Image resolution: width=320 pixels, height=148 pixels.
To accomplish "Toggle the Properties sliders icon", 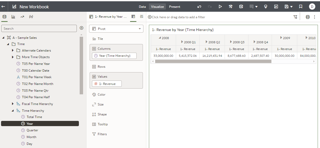I will (142, 17).
